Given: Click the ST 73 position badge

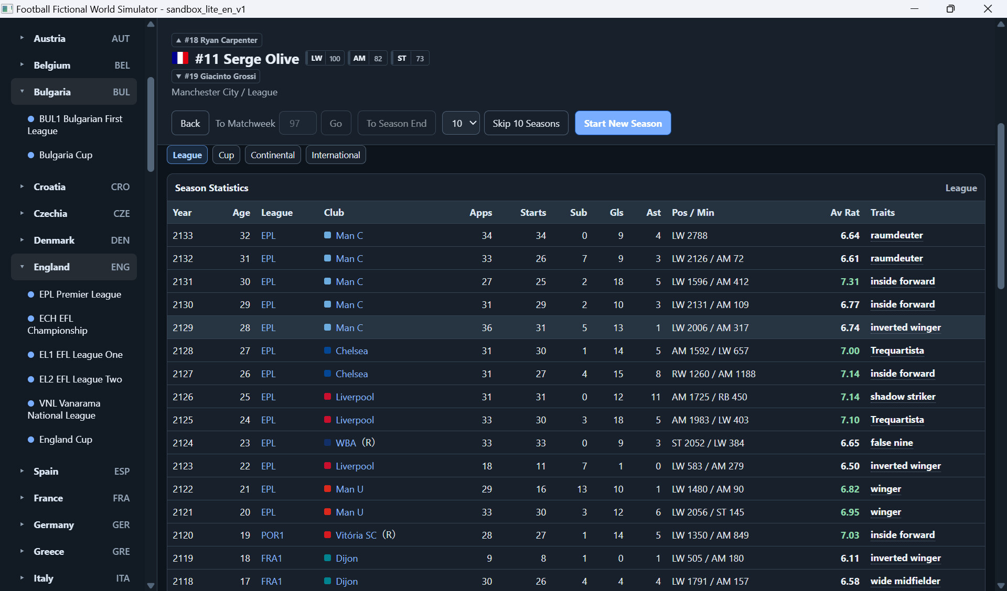Looking at the screenshot, I should tap(410, 58).
